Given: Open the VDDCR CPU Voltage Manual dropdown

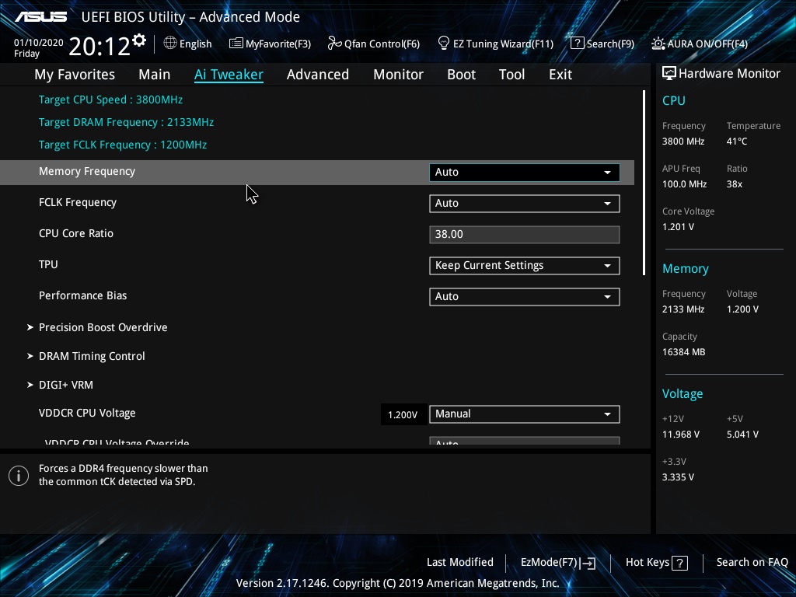Looking at the screenshot, I should pos(525,414).
